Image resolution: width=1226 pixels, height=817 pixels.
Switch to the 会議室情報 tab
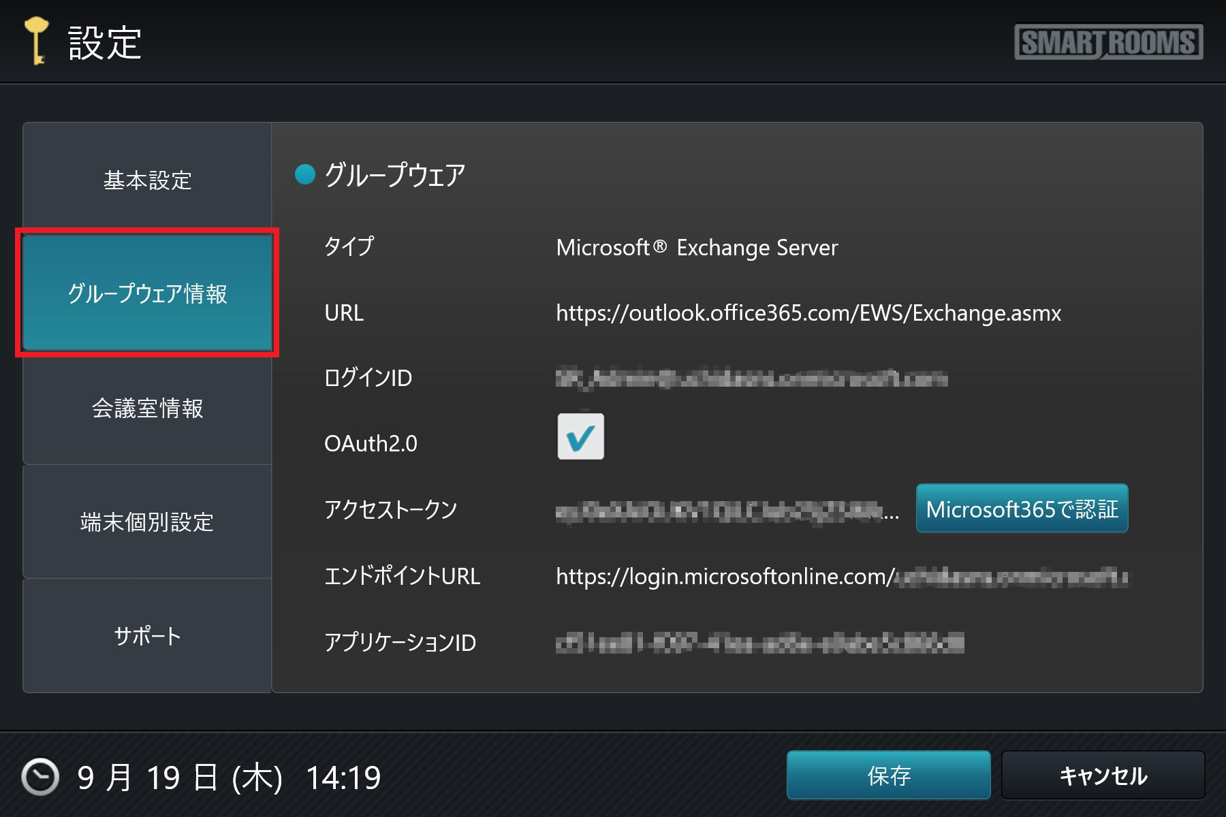pyautogui.click(x=147, y=408)
